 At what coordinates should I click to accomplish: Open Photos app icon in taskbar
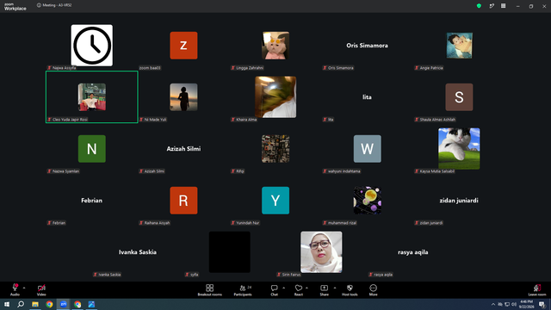pyautogui.click(x=91, y=304)
